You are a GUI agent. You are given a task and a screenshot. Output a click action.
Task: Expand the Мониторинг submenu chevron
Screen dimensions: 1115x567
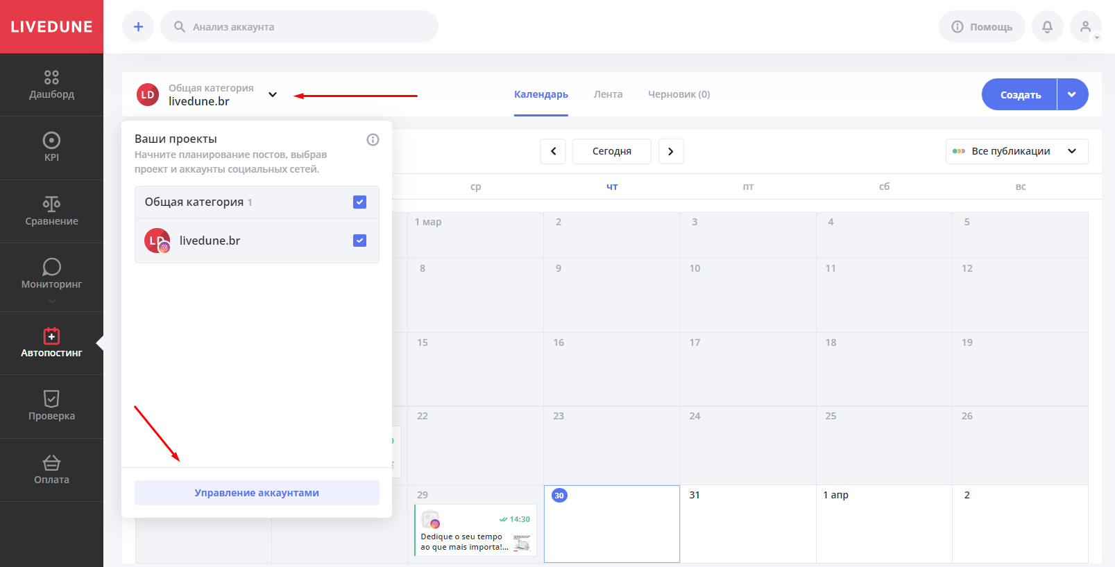pyautogui.click(x=51, y=301)
